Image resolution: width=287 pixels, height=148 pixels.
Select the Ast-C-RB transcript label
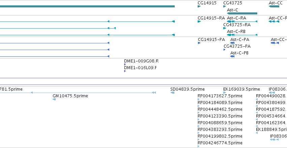click(x=236, y=32)
